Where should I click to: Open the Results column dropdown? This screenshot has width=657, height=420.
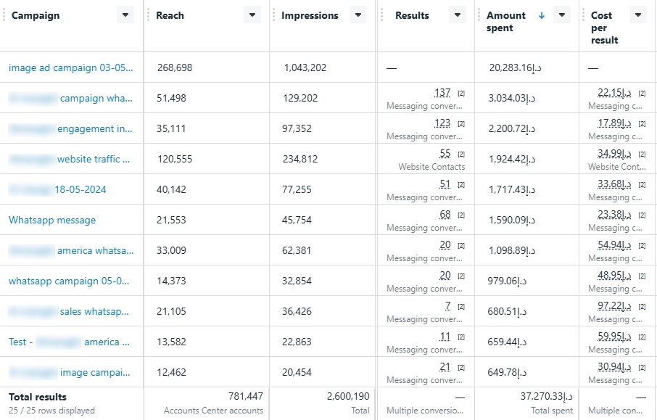pyautogui.click(x=457, y=15)
